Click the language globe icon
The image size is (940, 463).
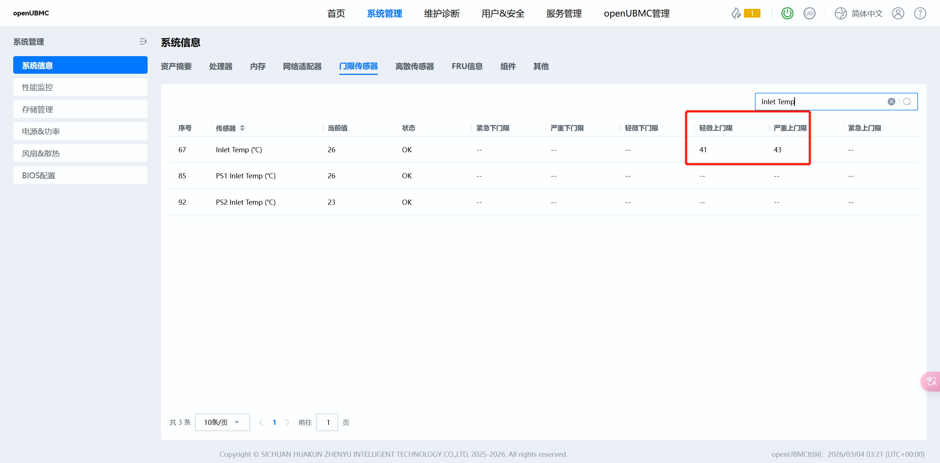coord(840,14)
